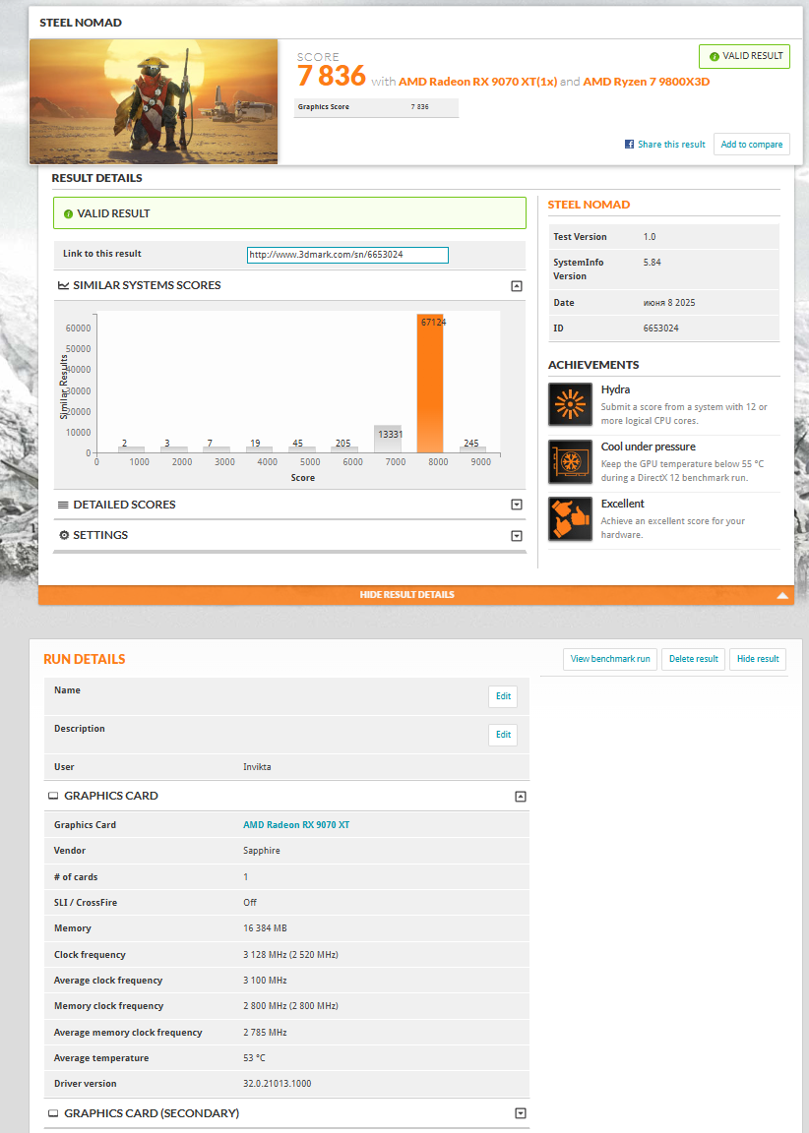Edit the run Description
Screen dimensions: 809x1133
coord(503,735)
